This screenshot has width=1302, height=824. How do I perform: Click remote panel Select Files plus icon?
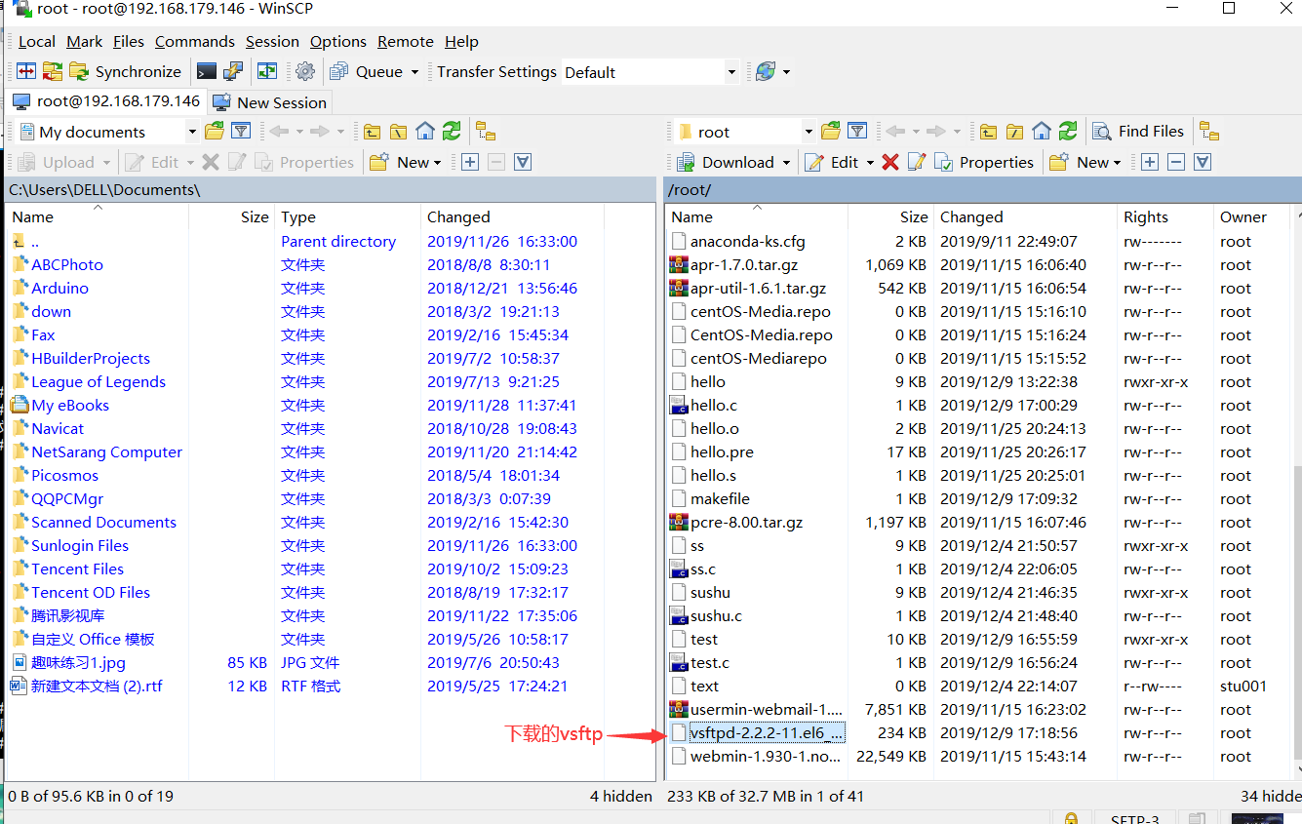pos(1150,162)
